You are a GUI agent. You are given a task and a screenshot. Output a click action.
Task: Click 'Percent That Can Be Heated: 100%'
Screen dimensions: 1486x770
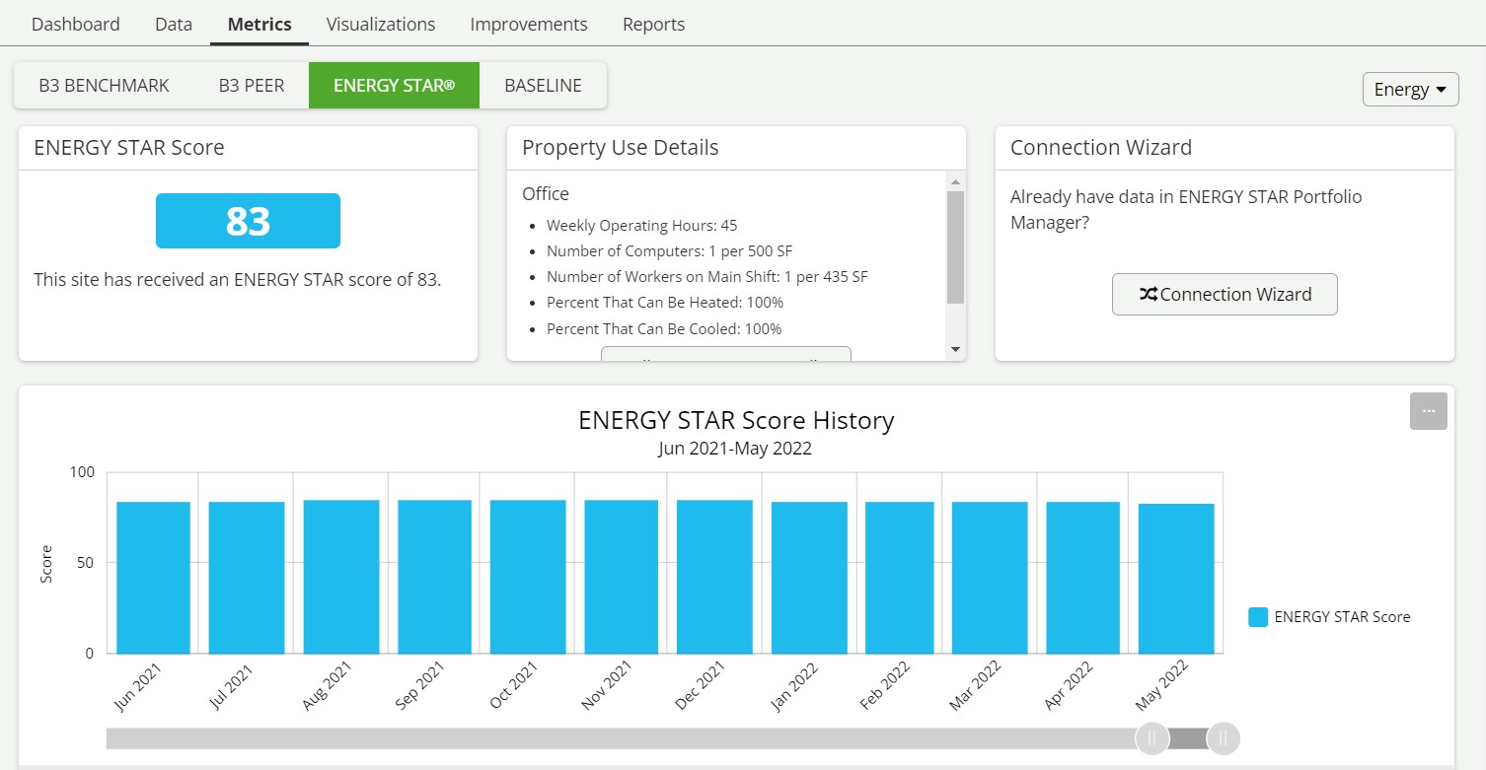click(665, 303)
